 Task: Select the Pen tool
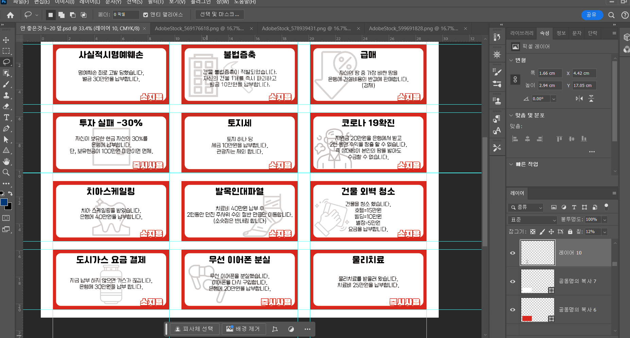(6, 129)
